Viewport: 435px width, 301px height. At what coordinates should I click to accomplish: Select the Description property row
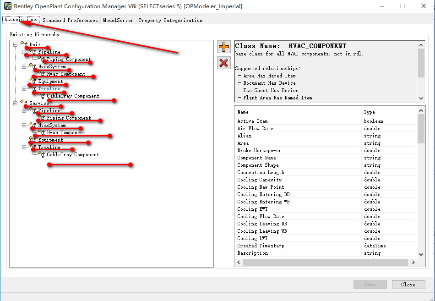pyautogui.click(x=326, y=253)
